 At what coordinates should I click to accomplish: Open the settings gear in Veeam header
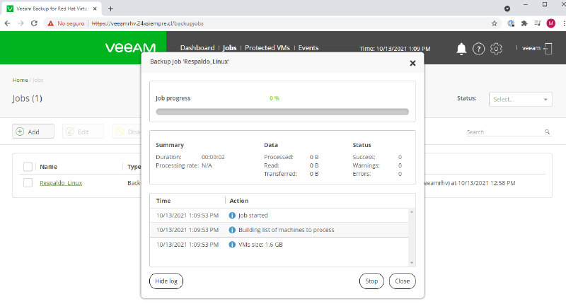coord(496,49)
